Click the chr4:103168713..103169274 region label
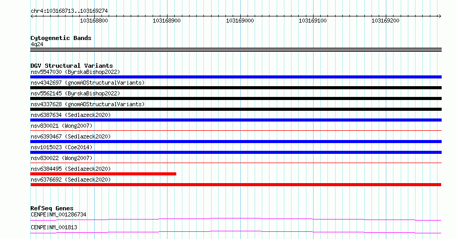This screenshot has width=456, height=239. click(69, 11)
